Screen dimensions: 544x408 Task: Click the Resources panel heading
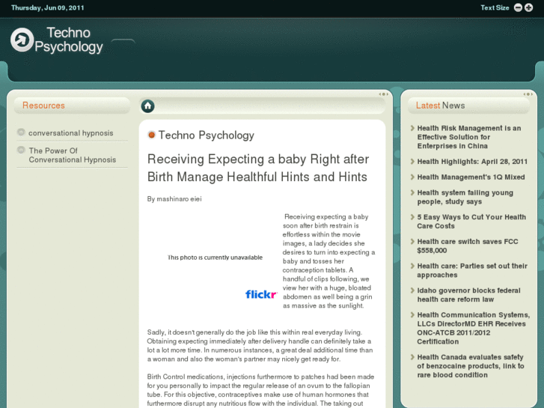pos(43,106)
